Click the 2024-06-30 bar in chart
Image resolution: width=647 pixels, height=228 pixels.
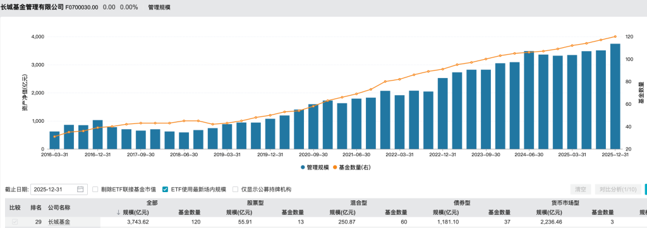pos(529,100)
